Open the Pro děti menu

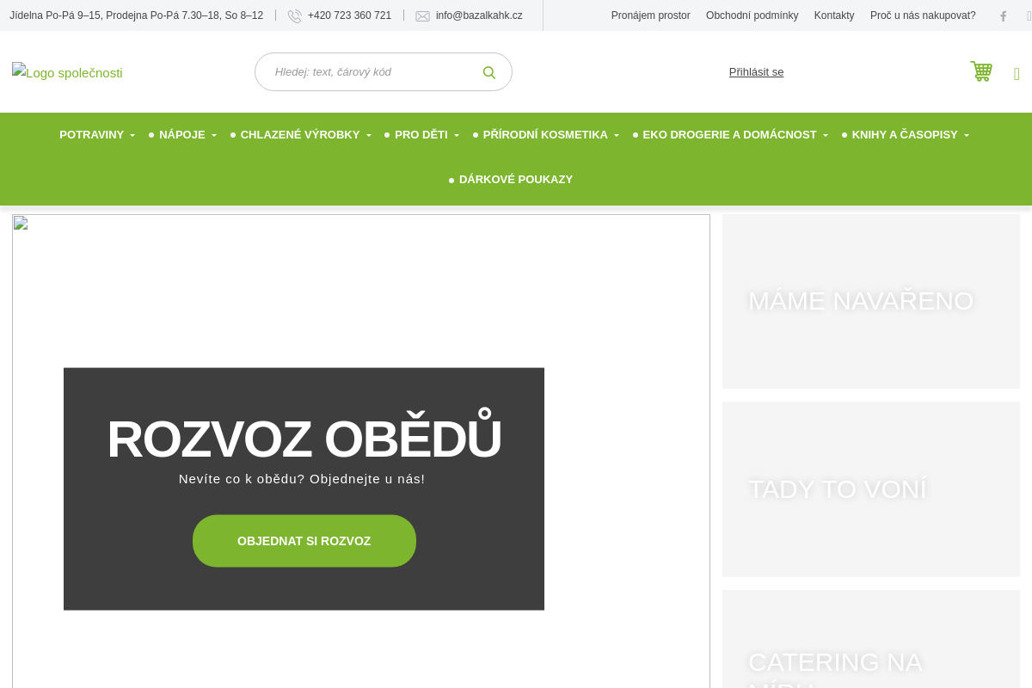click(x=427, y=135)
